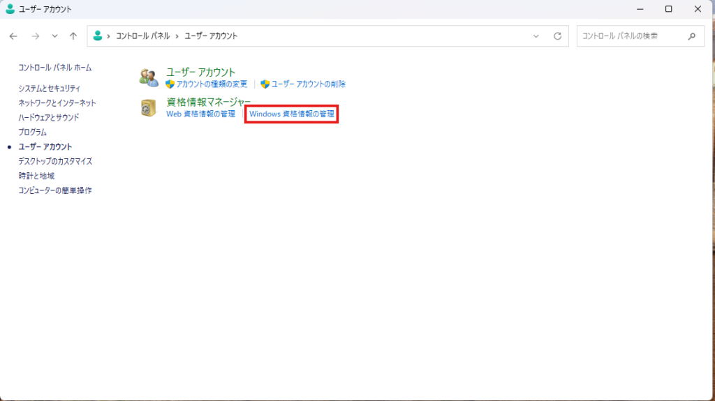Viewport: 715px width, 401px height.
Task: Open Web 資格情報の管理
Action: (200, 114)
